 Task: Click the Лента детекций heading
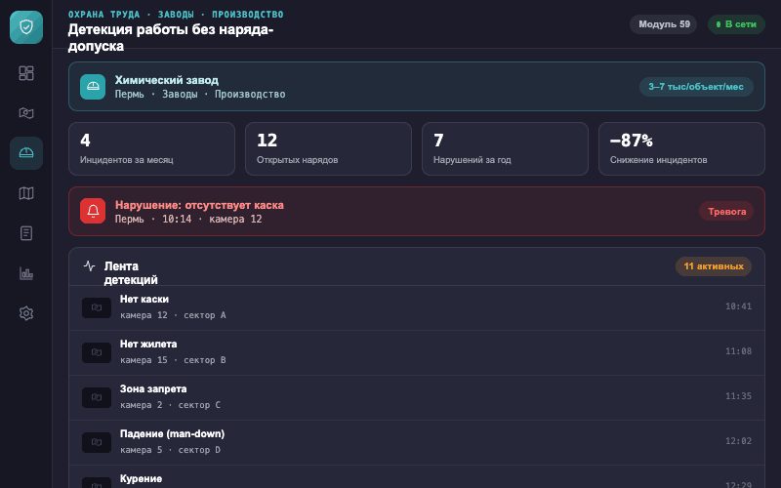click(131, 273)
